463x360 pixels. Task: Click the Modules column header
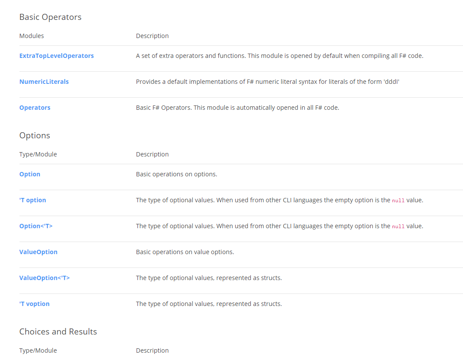click(32, 36)
